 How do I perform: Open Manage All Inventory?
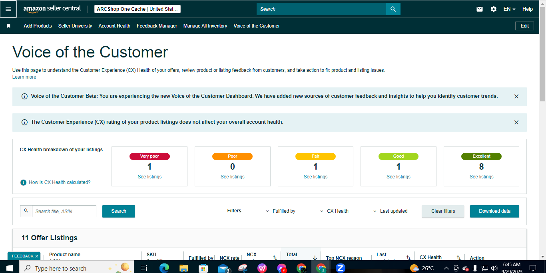(205, 26)
